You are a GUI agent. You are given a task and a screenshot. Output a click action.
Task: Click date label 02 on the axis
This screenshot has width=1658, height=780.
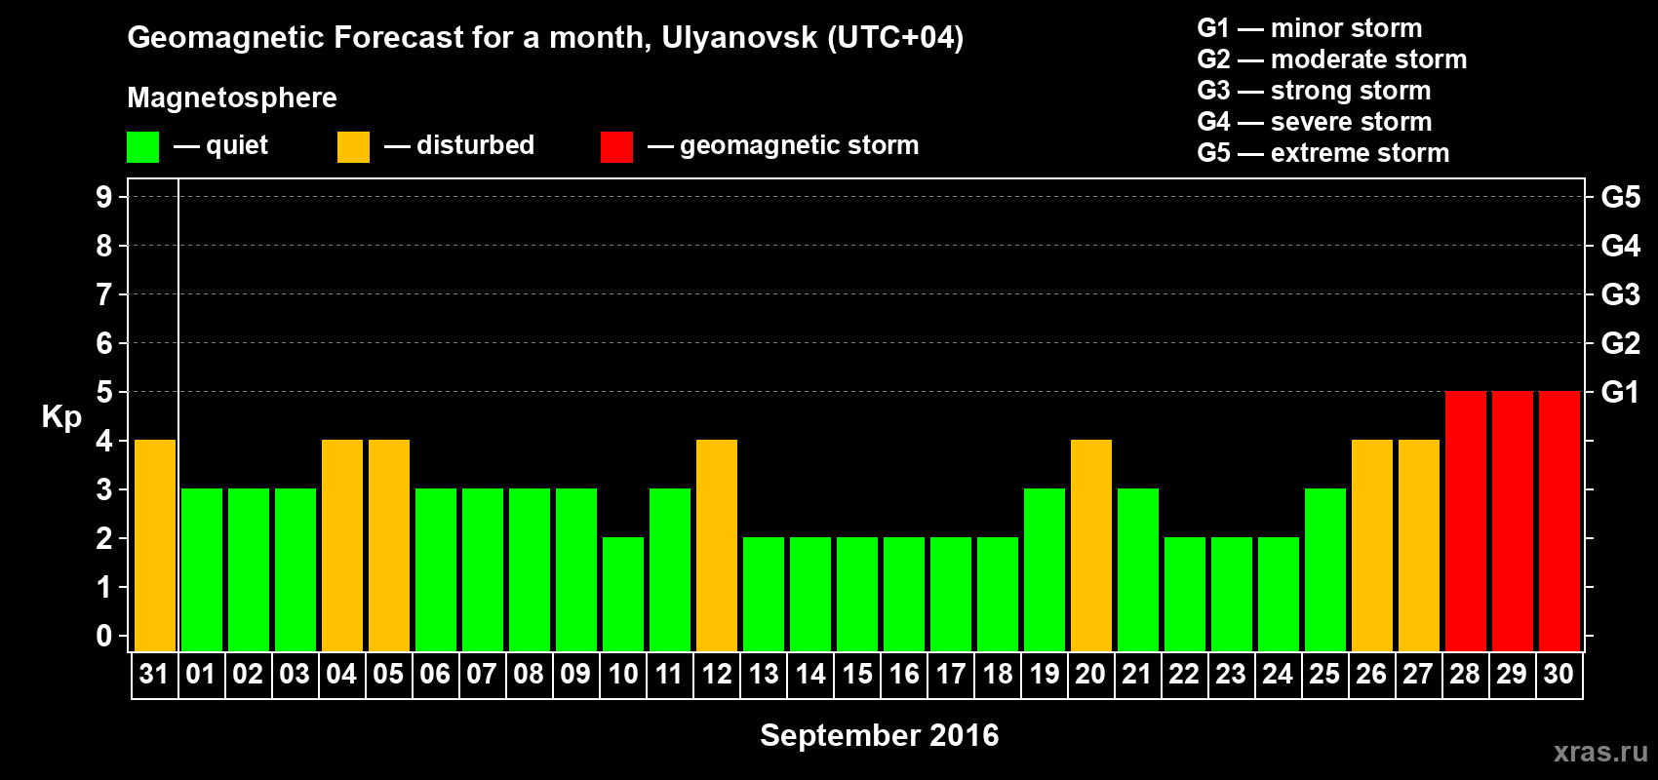248,675
